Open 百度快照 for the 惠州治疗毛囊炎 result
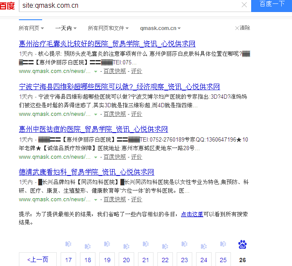Screen dimensions: 292x266 [x=115, y=71]
